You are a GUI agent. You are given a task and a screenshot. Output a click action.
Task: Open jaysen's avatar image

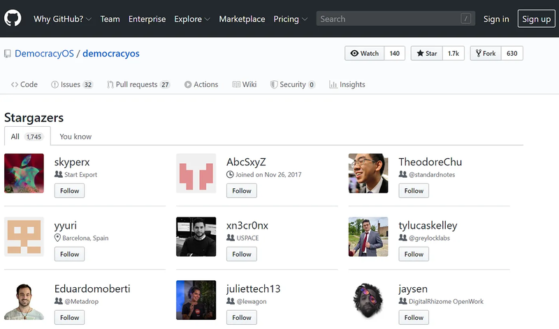coord(368,300)
